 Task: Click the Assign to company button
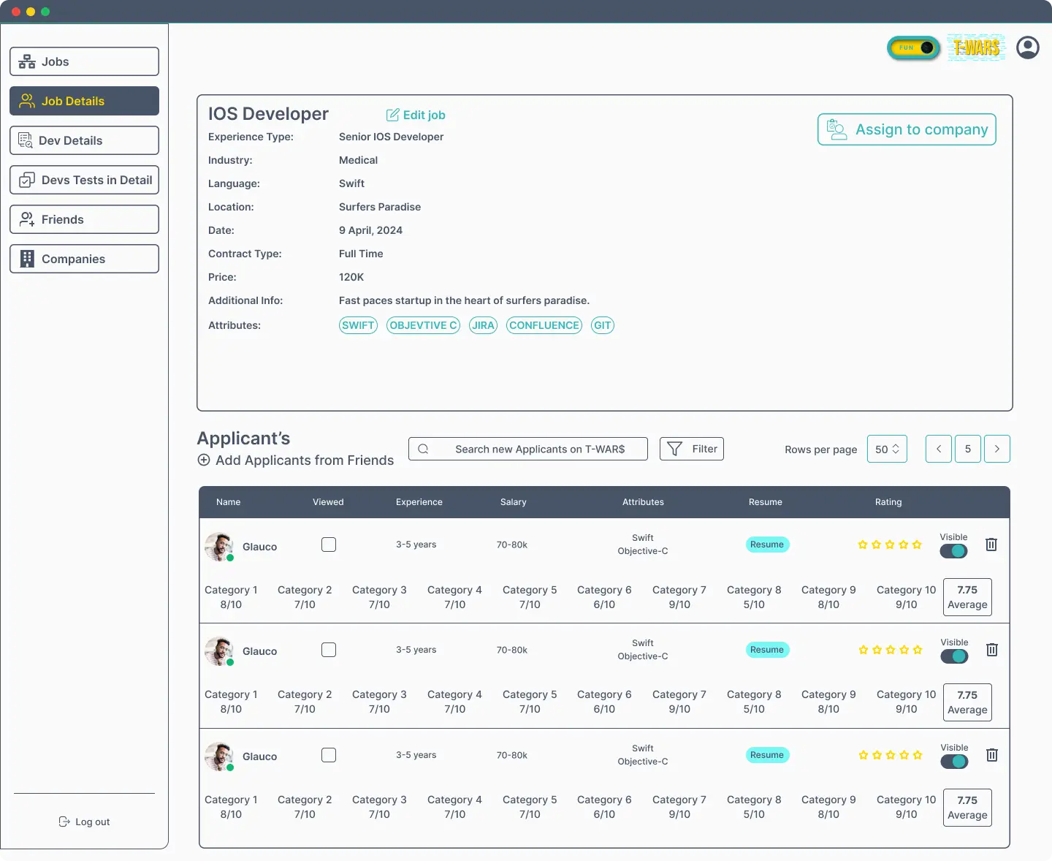[906, 129]
